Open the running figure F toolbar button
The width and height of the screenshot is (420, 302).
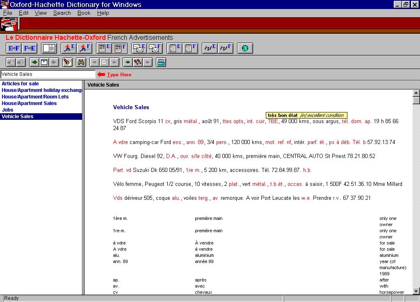[x=84, y=48]
